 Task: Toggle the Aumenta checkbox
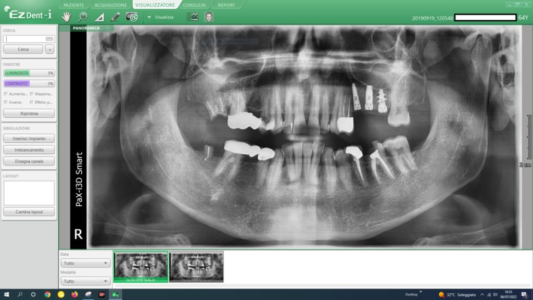pos(6,94)
